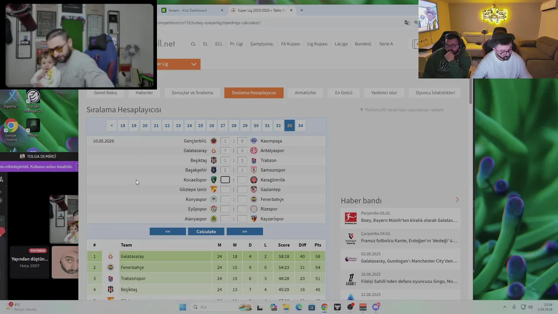Launch Football Manager 26 desktop shortcut
The height and width of the screenshot is (314, 558).
[33, 101]
